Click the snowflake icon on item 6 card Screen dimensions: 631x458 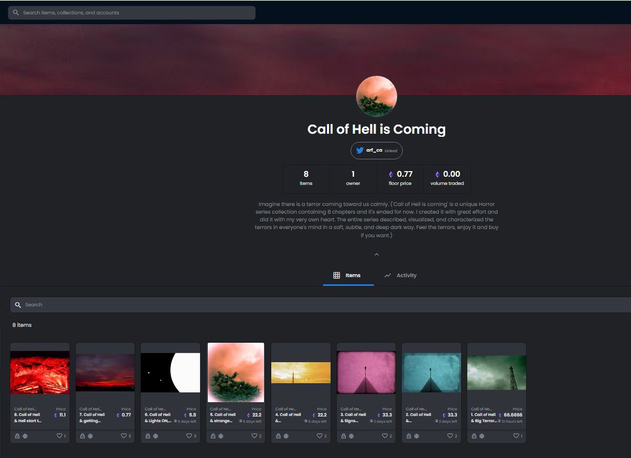click(156, 436)
